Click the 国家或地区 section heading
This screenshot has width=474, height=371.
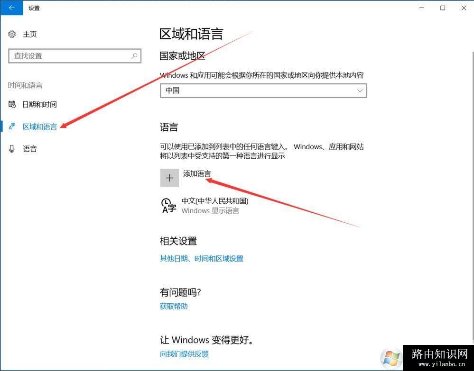tap(182, 56)
